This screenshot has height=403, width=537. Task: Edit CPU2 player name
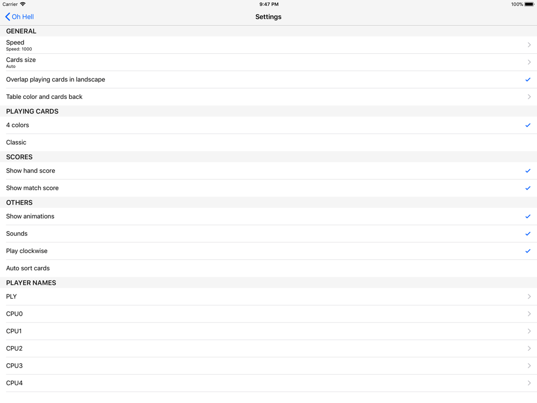click(268, 349)
